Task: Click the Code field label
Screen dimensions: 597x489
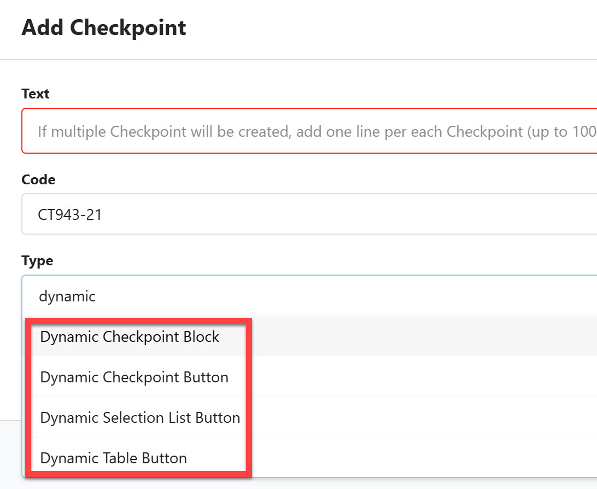Action: (x=38, y=179)
